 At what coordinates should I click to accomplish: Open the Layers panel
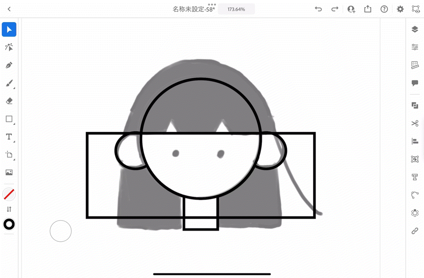click(415, 29)
